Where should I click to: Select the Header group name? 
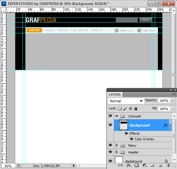[x=133, y=152]
